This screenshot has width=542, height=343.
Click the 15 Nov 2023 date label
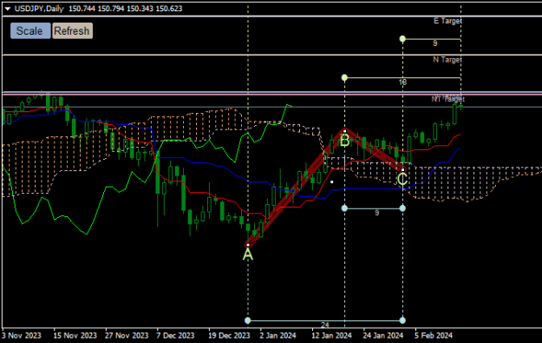click(x=75, y=335)
